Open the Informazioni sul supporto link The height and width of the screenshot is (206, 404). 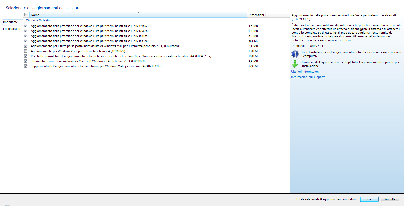pyautogui.click(x=308, y=77)
